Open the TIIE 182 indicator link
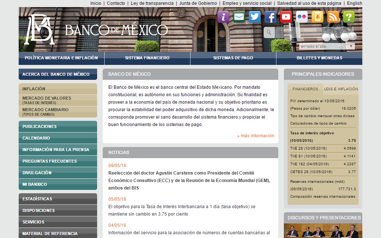Screen dimensions: 381x238 pos(310,164)
